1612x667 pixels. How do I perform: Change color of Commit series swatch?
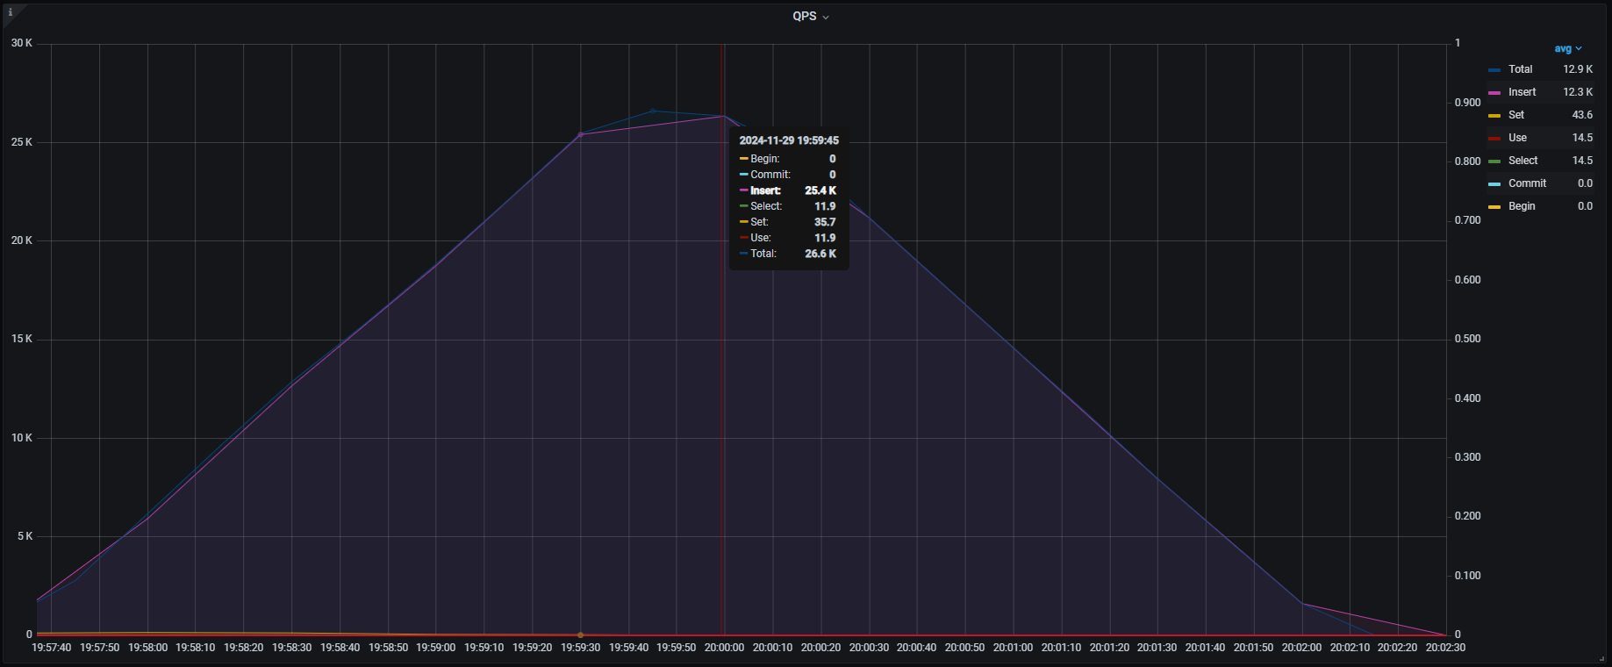tap(1494, 184)
